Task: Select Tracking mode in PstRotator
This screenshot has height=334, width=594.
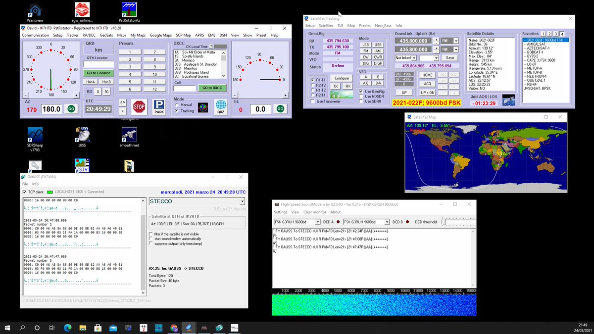Action: click(185, 111)
